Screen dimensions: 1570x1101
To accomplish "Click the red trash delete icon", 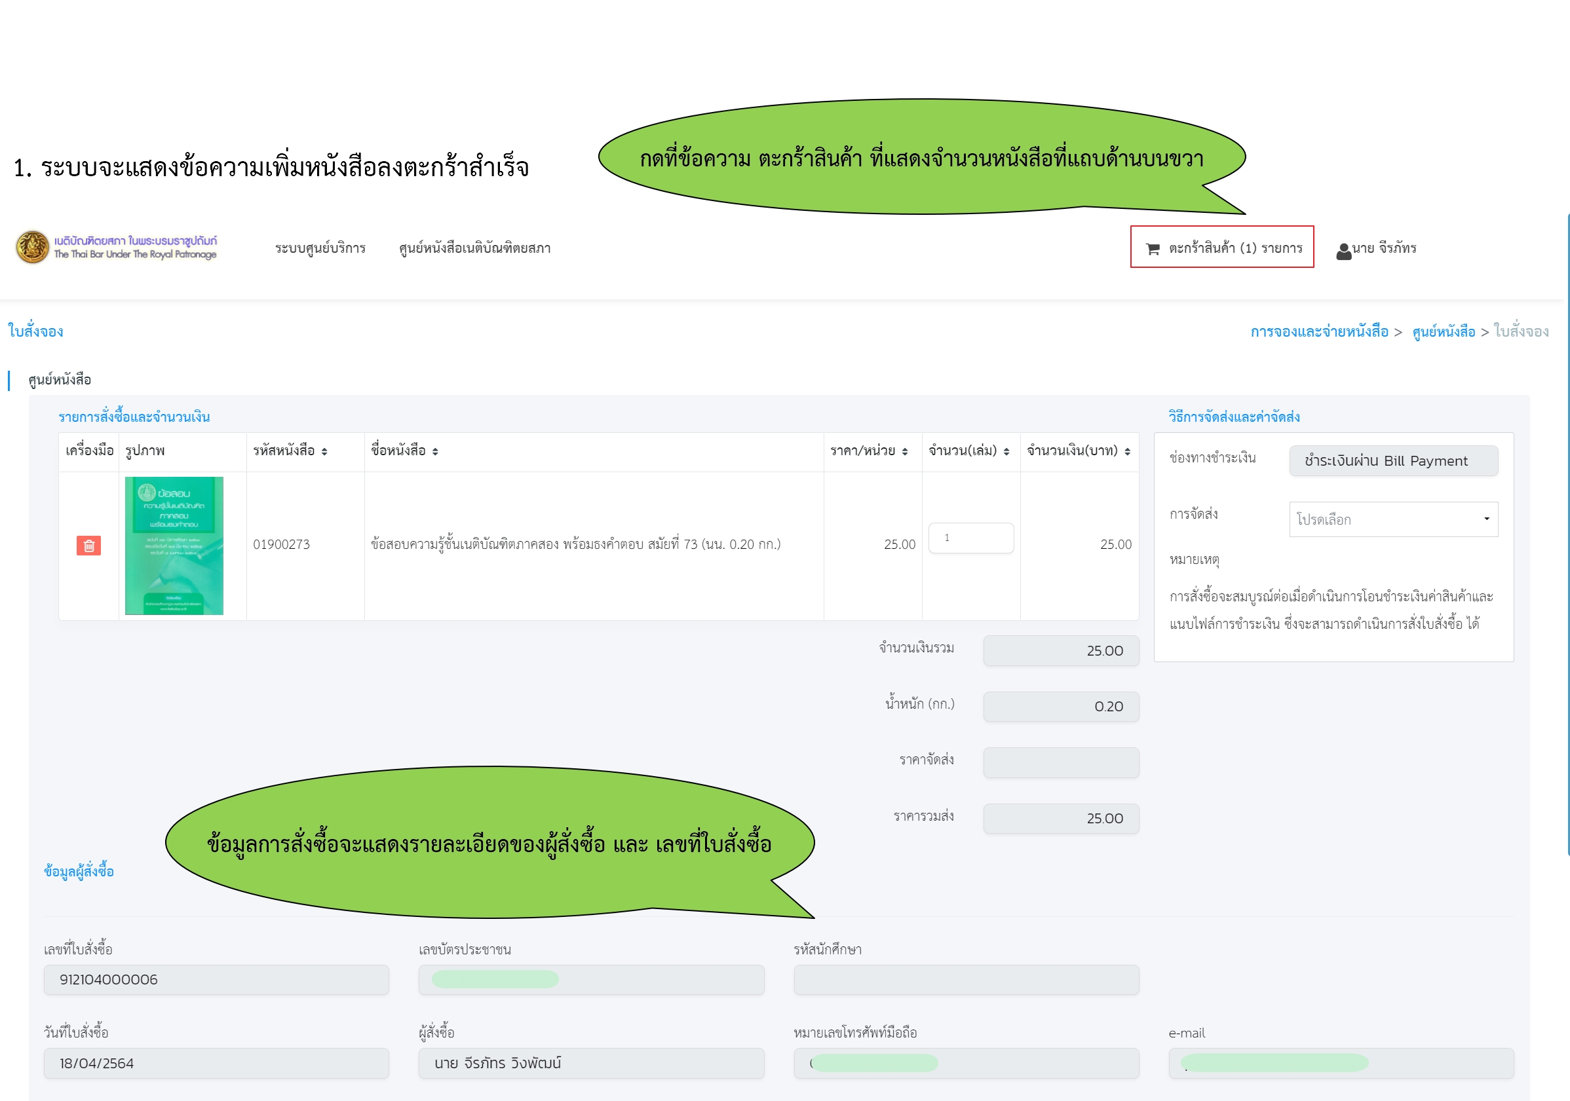I will [x=89, y=546].
